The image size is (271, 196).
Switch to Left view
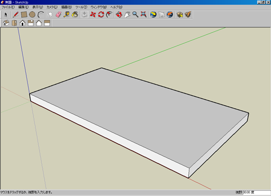[47, 23]
